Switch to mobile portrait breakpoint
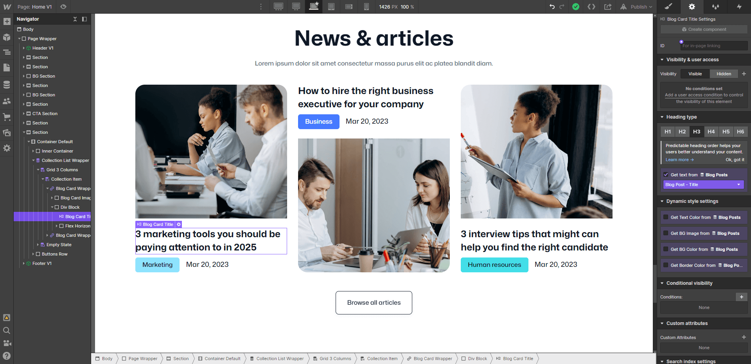This screenshot has height=364, width=751. click(367, 7)
